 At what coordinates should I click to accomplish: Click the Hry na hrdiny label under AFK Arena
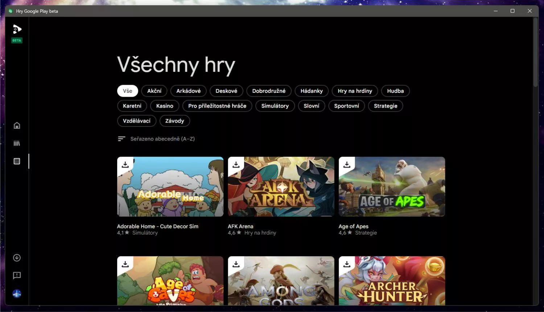tap(260, 233)
